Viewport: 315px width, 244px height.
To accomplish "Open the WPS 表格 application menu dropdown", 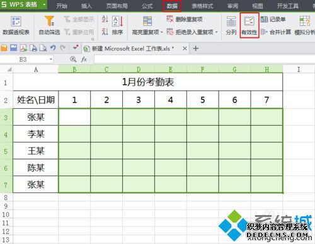I will (44, 4).
